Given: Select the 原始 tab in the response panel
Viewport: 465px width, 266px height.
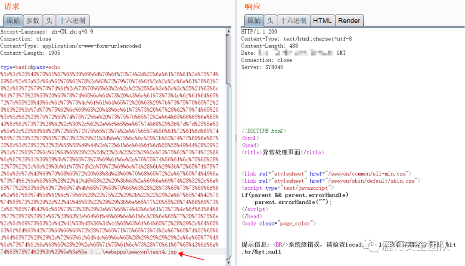Looking at the screenshot, I should point(254,21).
